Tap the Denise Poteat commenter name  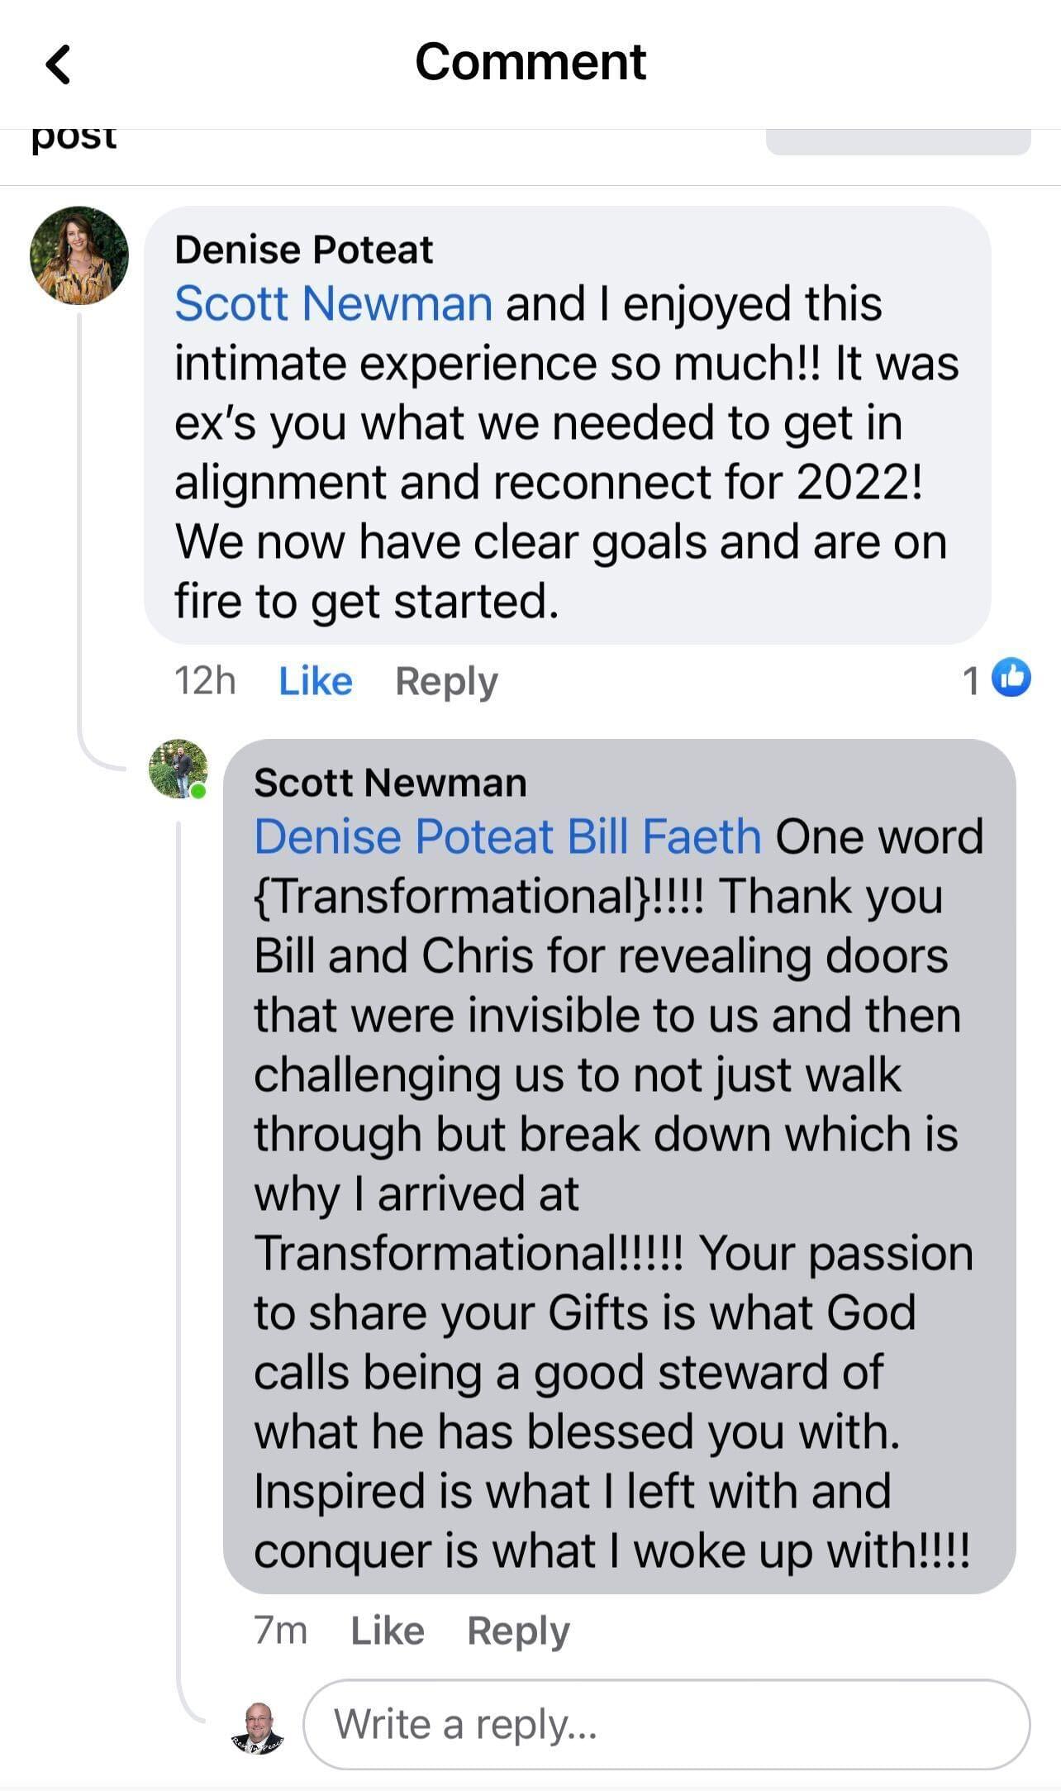(x=303, y=250)
